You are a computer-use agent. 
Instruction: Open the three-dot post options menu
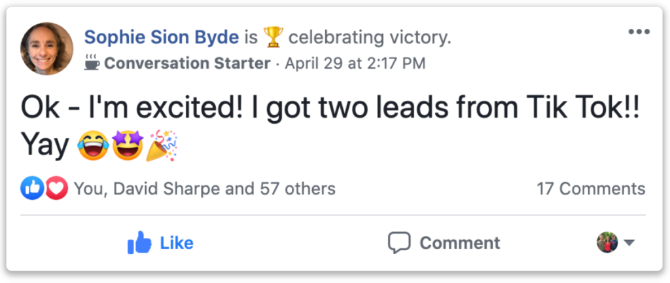click(x=639, y=31)
